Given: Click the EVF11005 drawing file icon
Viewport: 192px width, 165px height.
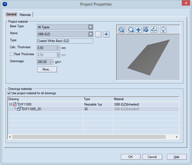Looking at the screenshot, I should pos(15,104).
